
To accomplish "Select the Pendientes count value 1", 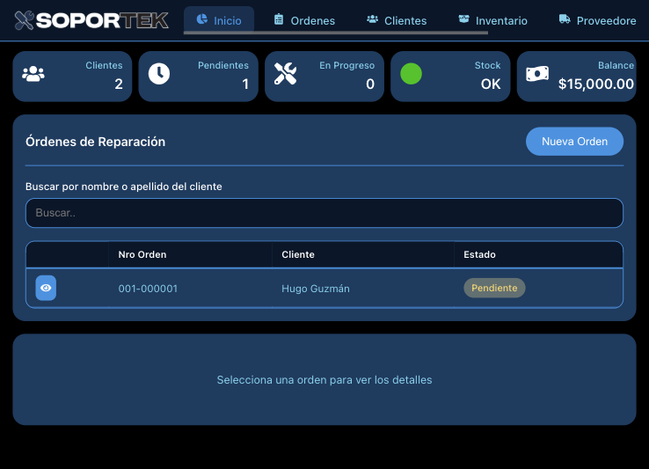I will pyautogui.click(x=245, y=84).
